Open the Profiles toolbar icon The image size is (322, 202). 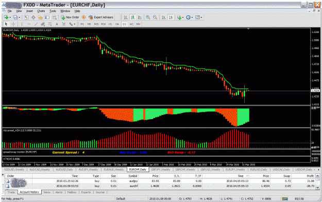(15, 18)
